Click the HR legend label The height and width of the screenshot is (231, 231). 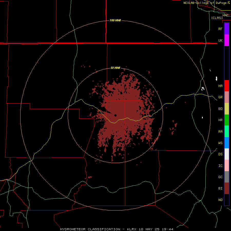tap(220, 120)
